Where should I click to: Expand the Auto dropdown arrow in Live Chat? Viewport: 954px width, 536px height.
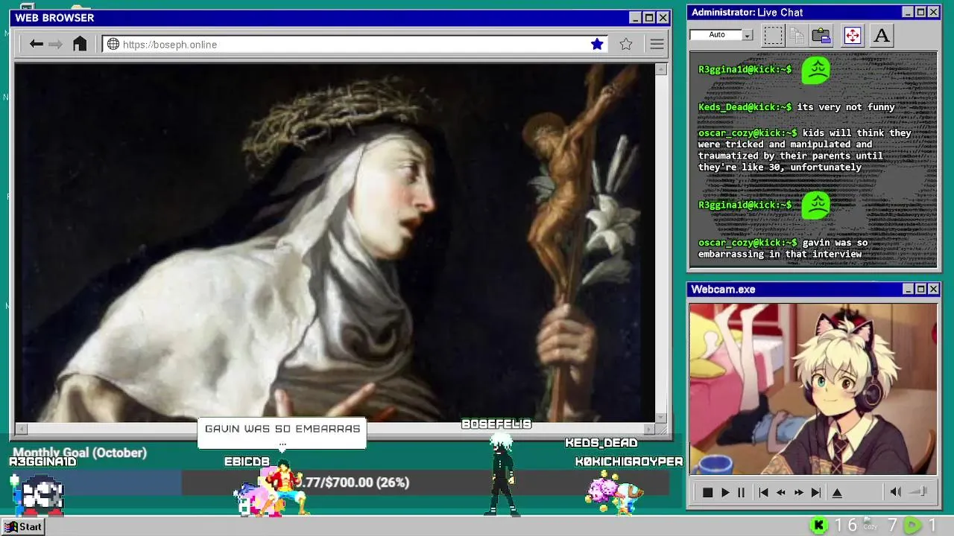tap(747, 35)
